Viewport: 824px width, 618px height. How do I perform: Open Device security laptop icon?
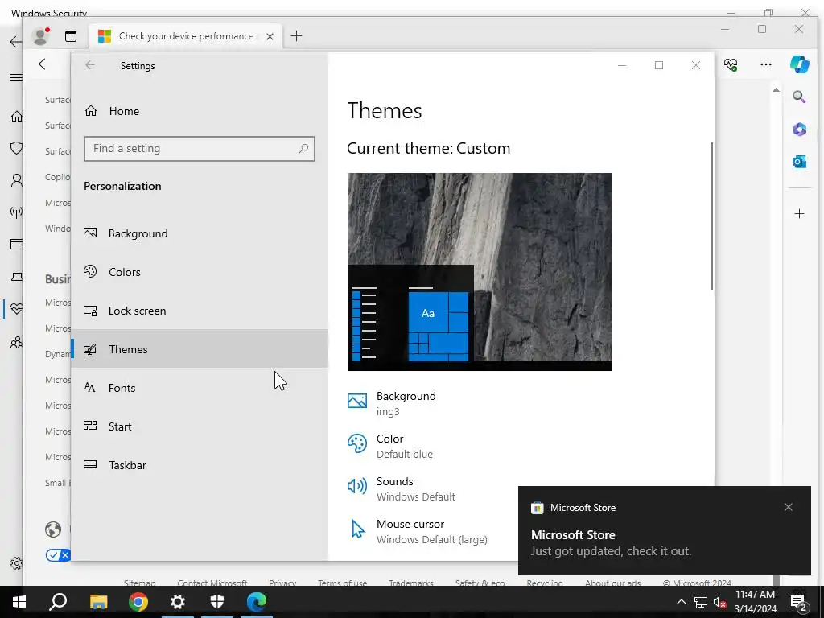pos(17,277)
